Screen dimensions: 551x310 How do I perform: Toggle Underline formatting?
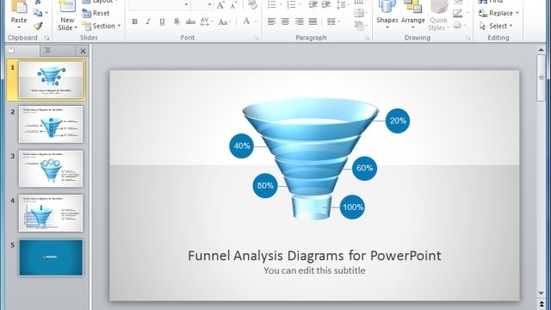pyautogui.click(x=162, y=22)
